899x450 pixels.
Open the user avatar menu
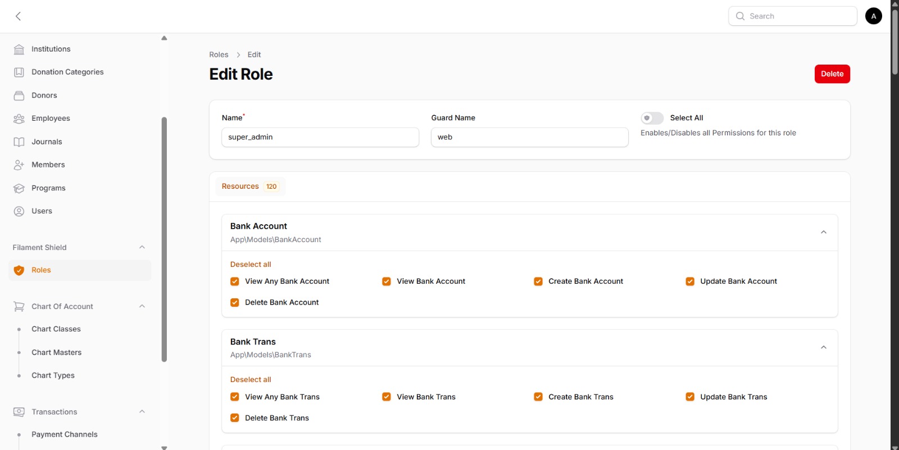click(x=874, y=16)
